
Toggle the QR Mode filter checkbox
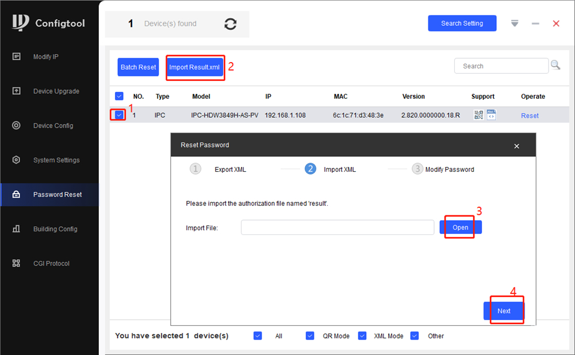tap(310, 335)
